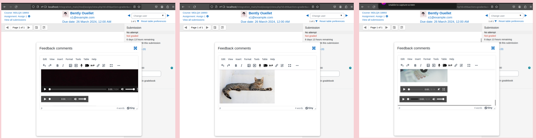This screenshot has height=140, width=536.
Task: Record video with left window's camera icon
Action: point(87,65)
